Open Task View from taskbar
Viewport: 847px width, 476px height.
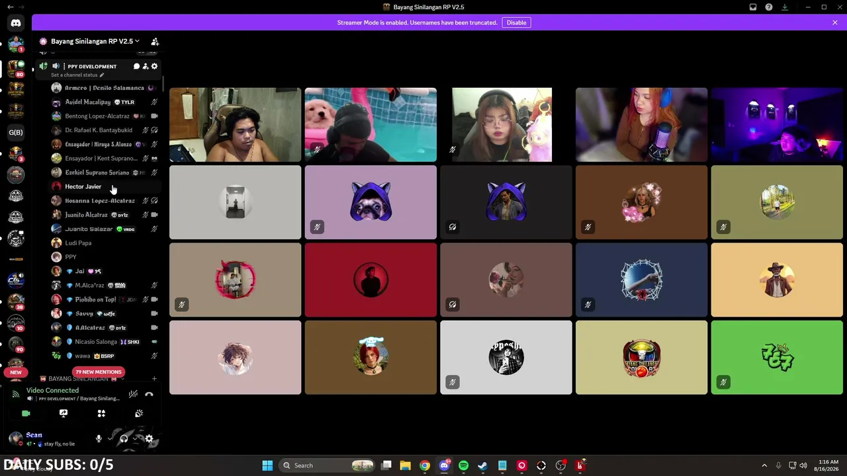pyautogui.click(x=386, y=465)
